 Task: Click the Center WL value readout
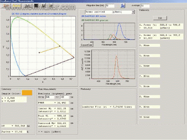pyautogui.click(x=53, y=110)
